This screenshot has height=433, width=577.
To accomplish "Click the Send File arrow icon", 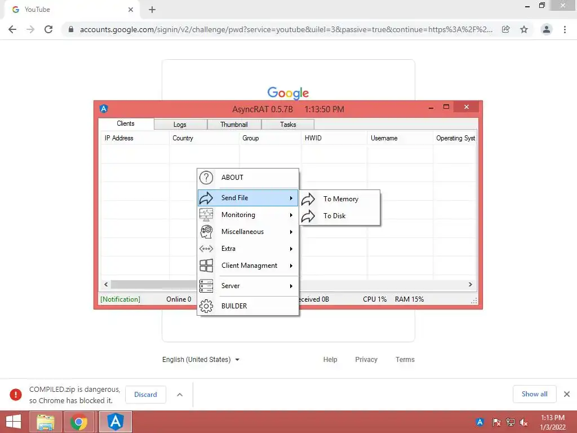I will coord(206,198).
